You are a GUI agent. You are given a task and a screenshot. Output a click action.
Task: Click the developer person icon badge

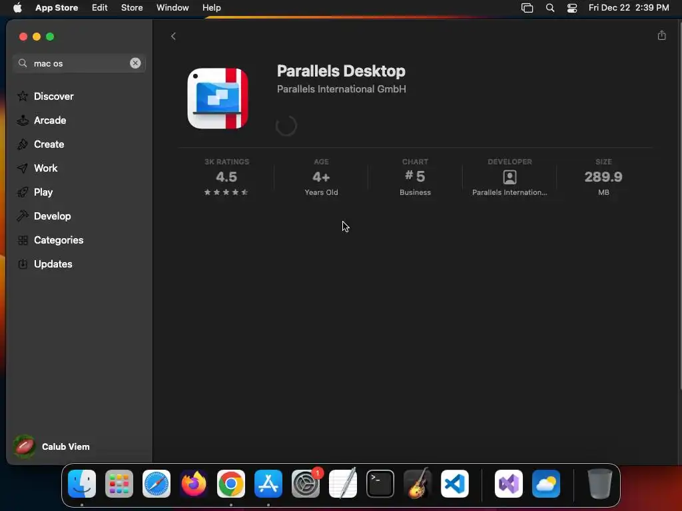[x=510, y=177]
